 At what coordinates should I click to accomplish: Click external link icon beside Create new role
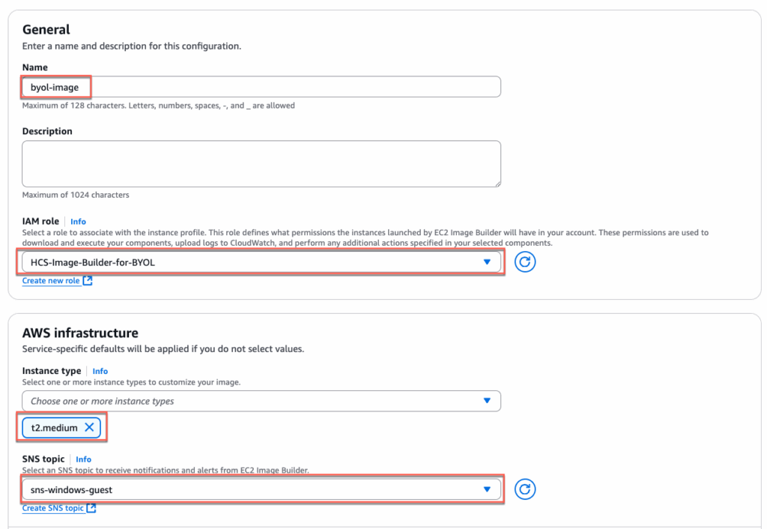[x=88, y=281]
